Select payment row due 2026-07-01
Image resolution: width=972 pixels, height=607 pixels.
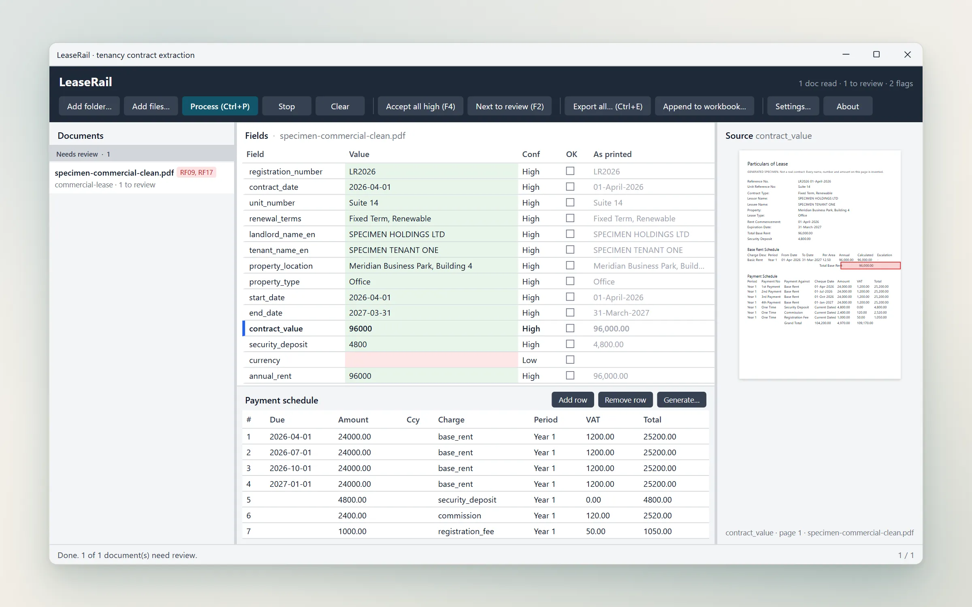(475, 452)
